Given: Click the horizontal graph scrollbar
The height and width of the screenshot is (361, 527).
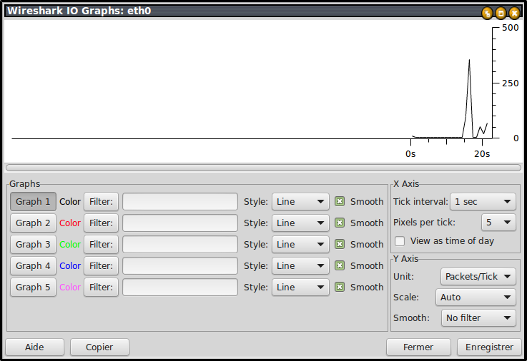Looking at the screenshot, I should (x=263, y=168).
